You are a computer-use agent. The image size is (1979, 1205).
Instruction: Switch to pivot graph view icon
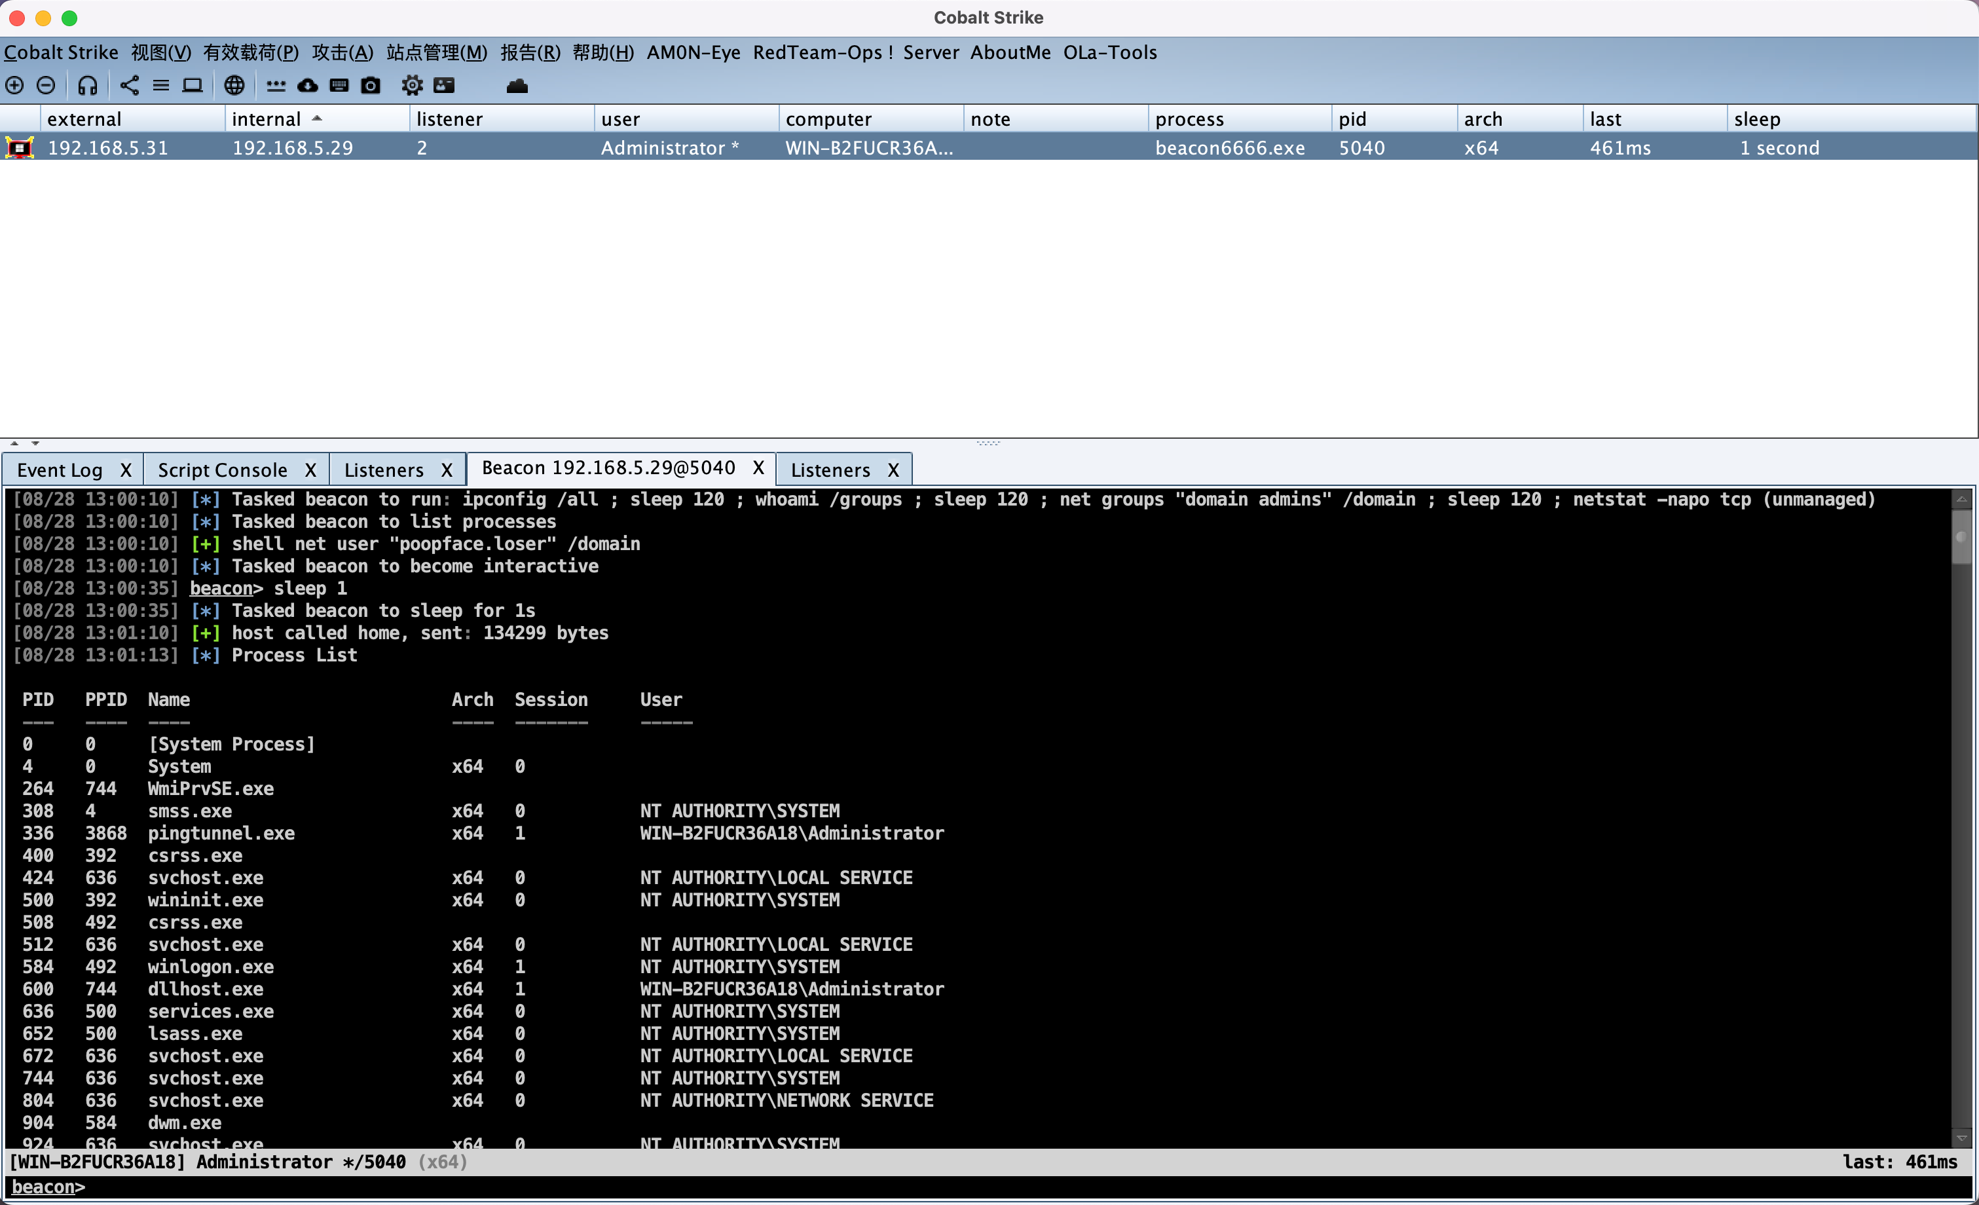[129, 85]
